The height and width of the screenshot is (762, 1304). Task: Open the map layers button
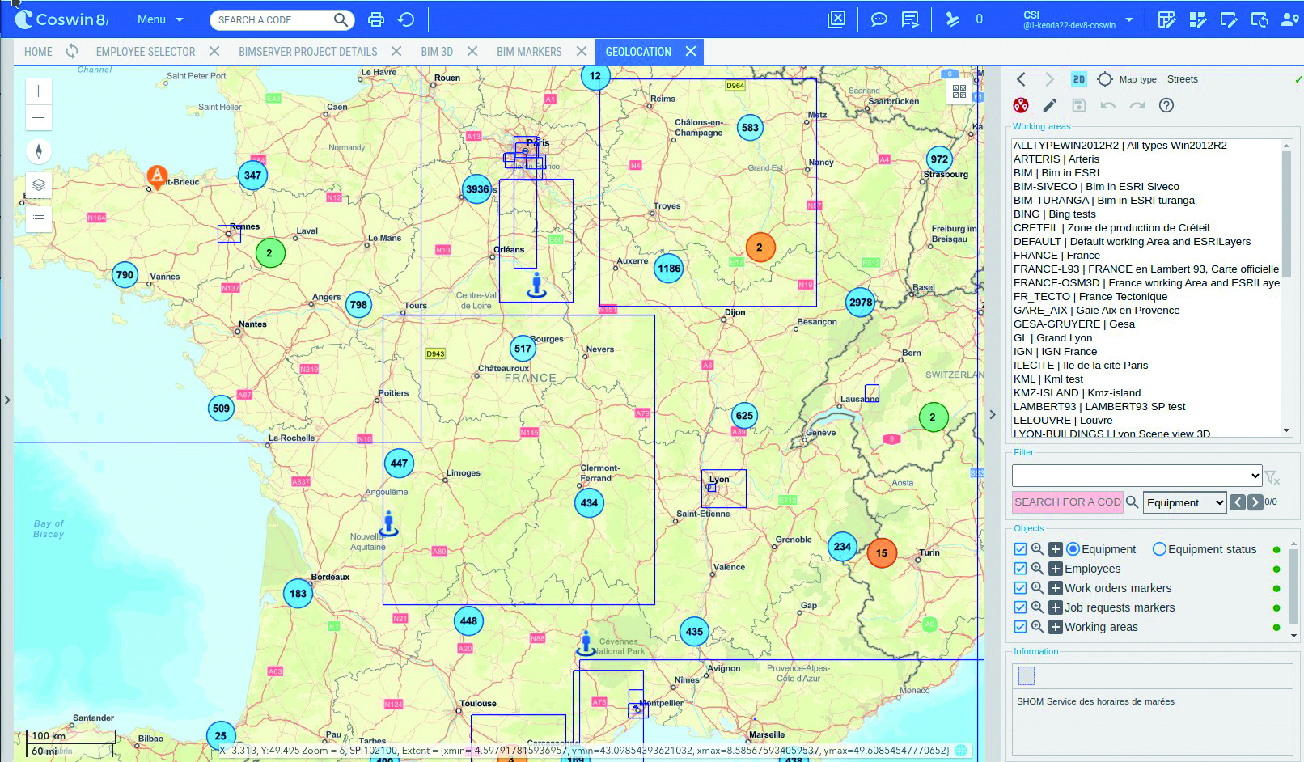38,185
